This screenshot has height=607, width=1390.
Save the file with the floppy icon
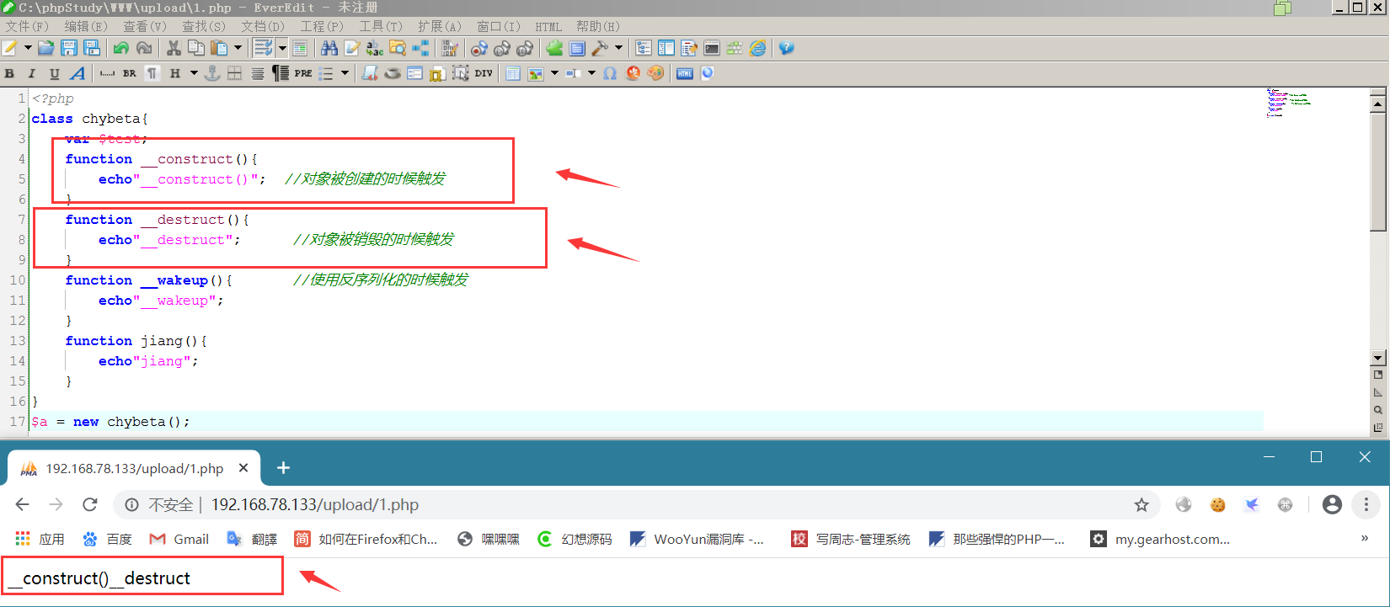[x=69, y=48]
